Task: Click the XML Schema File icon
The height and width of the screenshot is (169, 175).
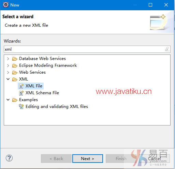Action: [x=21, y=93]
